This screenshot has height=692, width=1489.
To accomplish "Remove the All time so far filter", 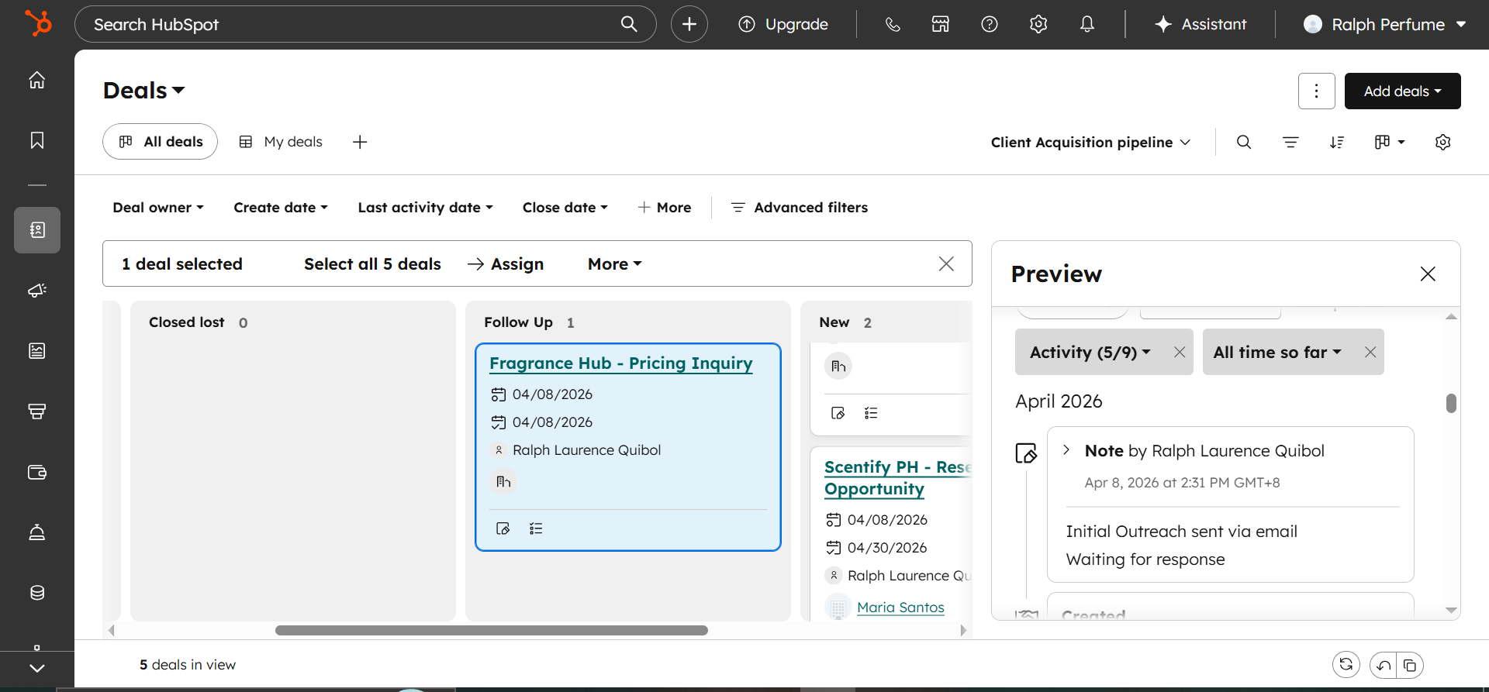I will [x=1370, y=352].
